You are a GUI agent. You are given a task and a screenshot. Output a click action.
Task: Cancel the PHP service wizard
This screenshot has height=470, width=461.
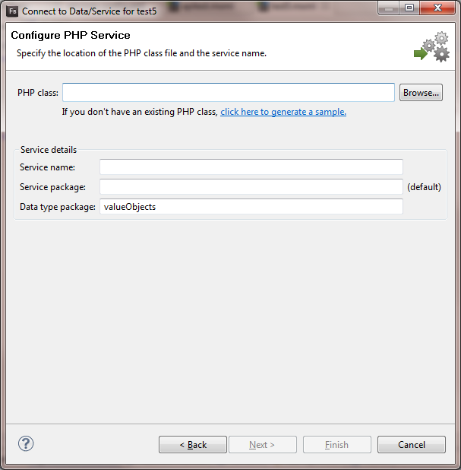pos(412,445)
